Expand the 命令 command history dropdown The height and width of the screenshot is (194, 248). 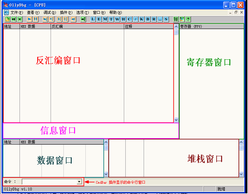tap(79, 182)
